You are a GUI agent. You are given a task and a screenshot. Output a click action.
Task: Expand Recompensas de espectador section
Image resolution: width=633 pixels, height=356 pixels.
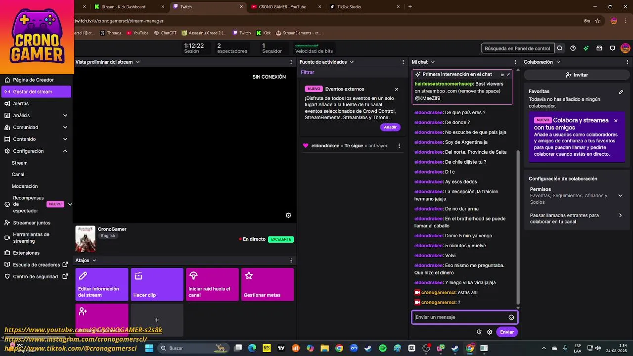[x=70, y=204]
